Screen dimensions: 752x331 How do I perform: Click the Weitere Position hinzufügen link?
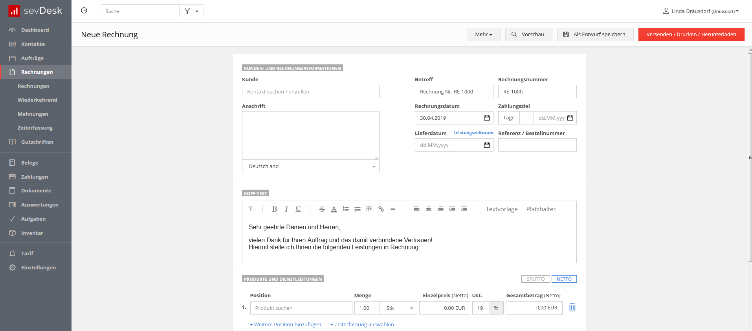(x=286, y=324)
